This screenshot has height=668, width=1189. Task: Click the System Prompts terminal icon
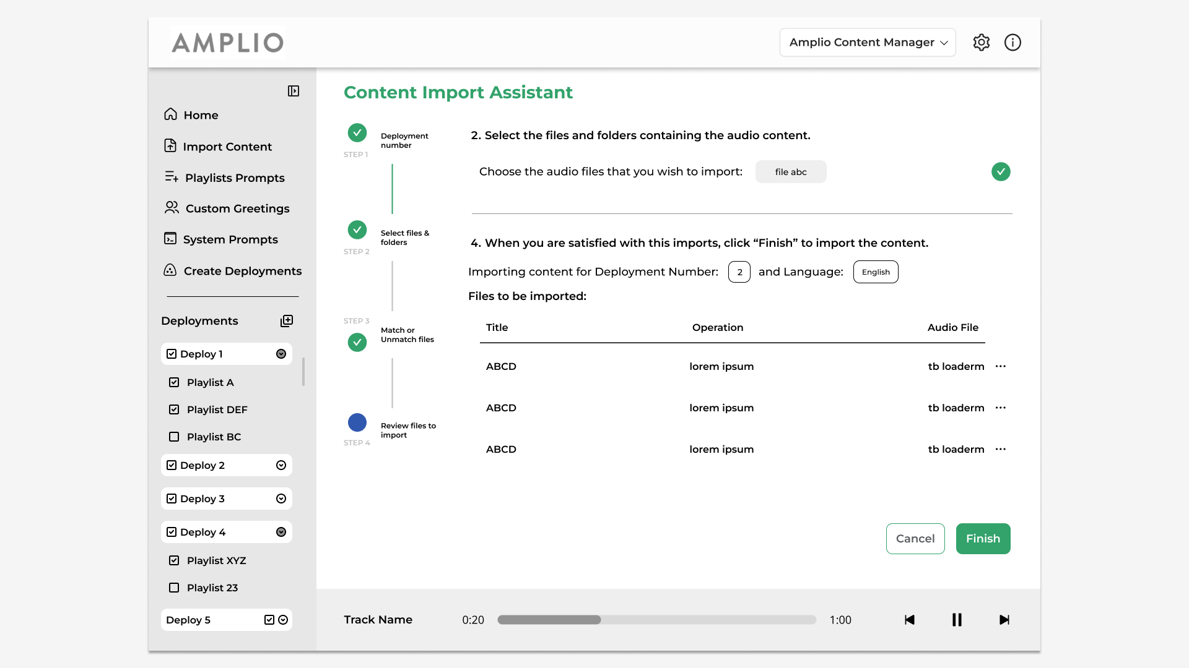point(170,239)
